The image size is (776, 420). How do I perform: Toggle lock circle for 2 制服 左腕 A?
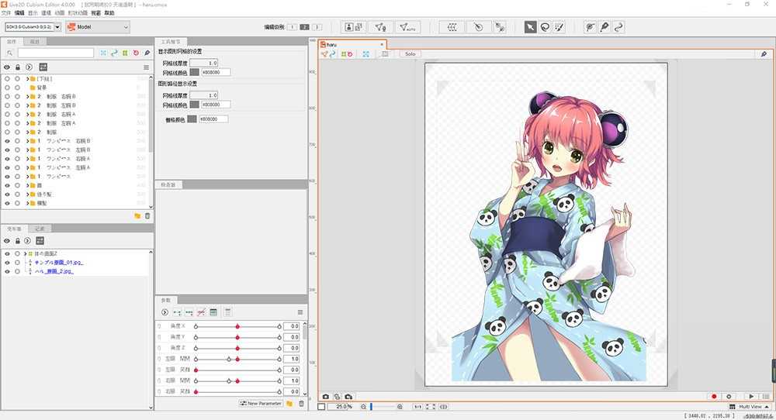[17, 123]
